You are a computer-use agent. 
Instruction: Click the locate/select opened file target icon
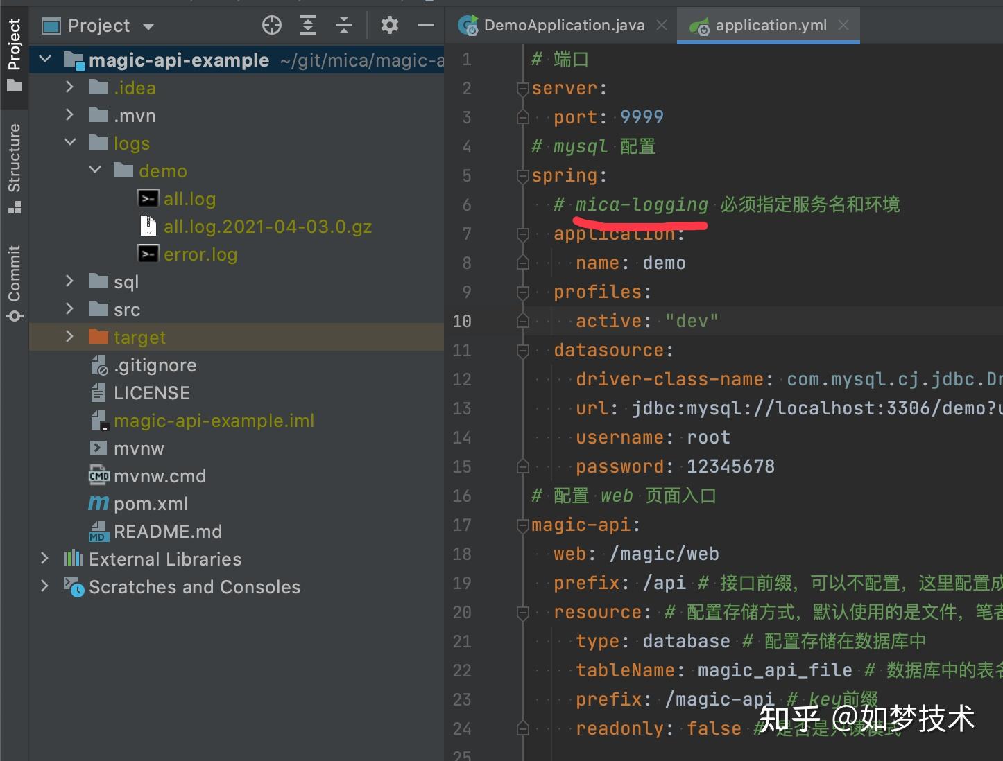pos(272,26)
